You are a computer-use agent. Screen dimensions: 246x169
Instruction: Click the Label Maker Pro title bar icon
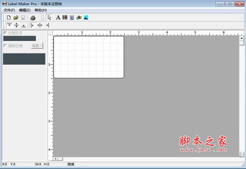coord(5,4)
